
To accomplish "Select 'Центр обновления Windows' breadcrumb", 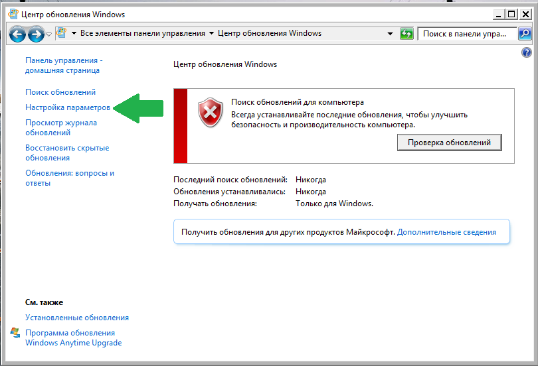I will [x=270, y=33].
